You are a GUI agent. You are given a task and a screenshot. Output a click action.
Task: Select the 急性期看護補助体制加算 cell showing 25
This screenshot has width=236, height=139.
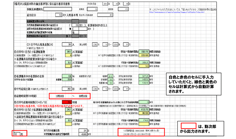[x=75, y=25]
